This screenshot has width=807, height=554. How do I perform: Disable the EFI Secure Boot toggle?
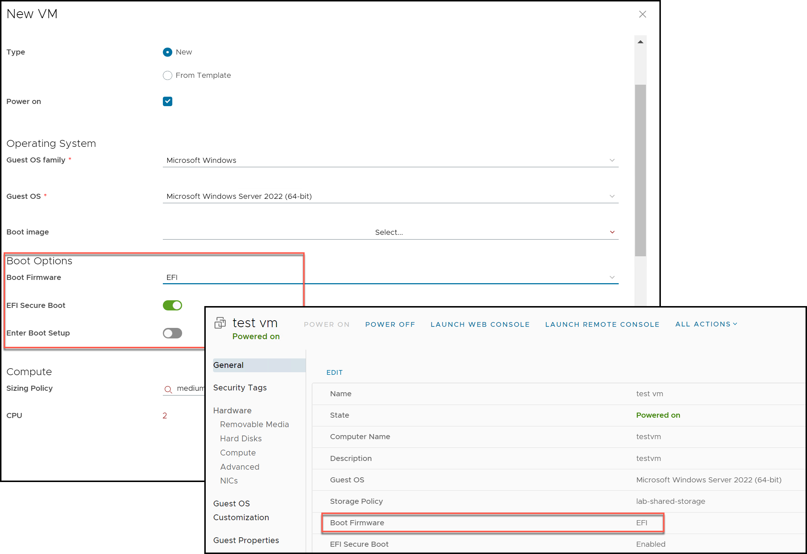coord(172,305)
